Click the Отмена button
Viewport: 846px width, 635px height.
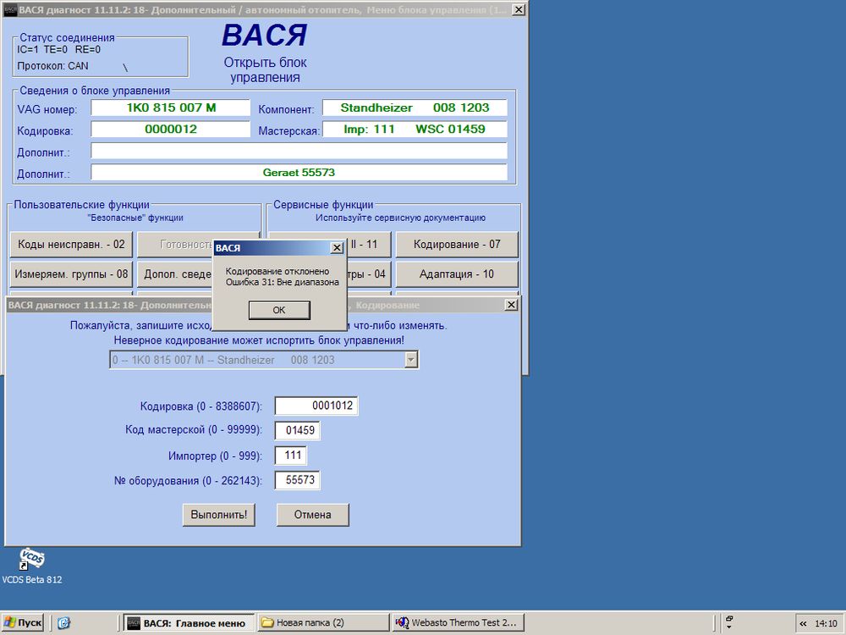(x=312, y=515)
